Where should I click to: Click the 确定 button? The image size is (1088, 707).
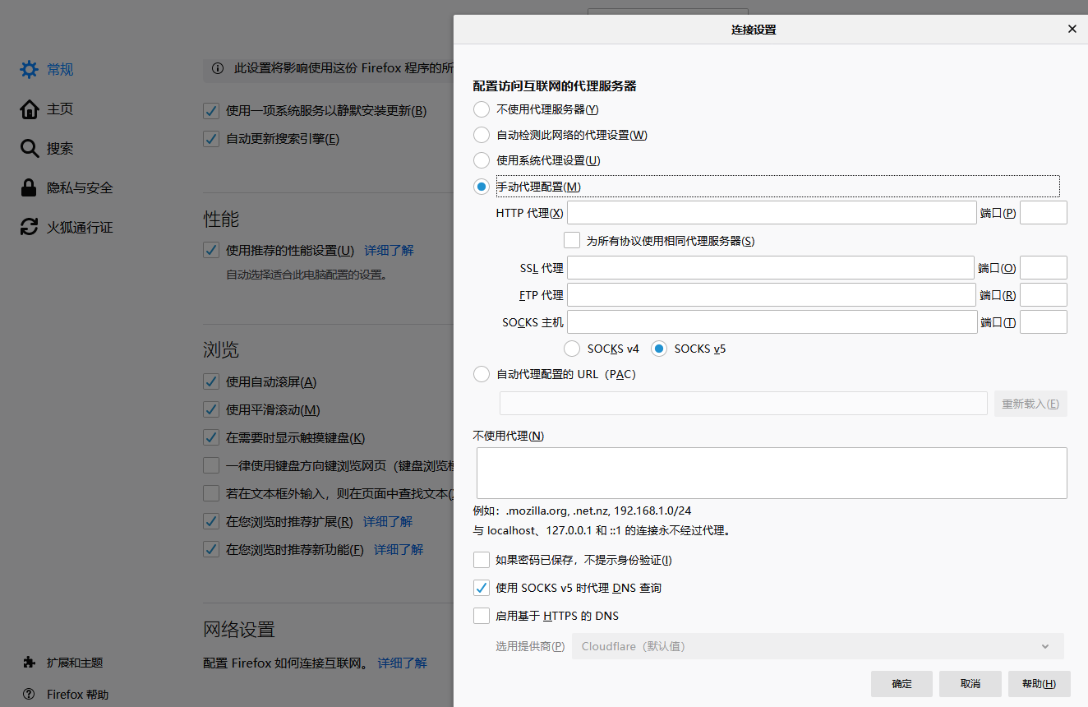[901, 683]
